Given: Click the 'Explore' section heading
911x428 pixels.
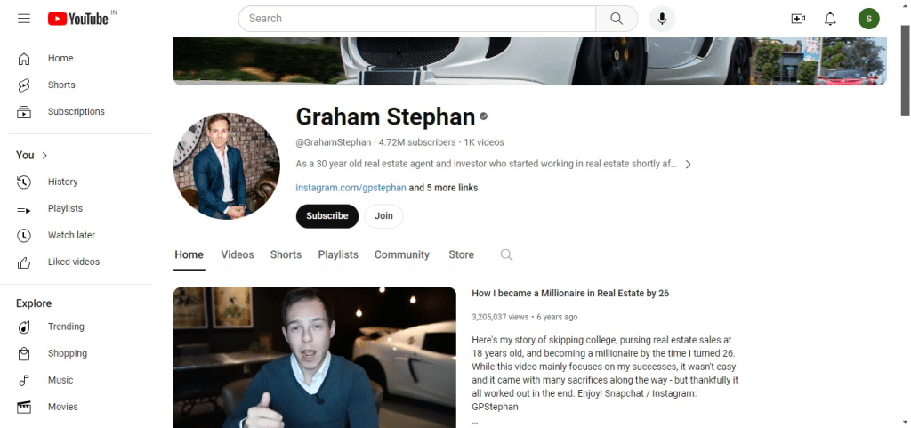Looking at the screenshot, I should coord(34,303).
